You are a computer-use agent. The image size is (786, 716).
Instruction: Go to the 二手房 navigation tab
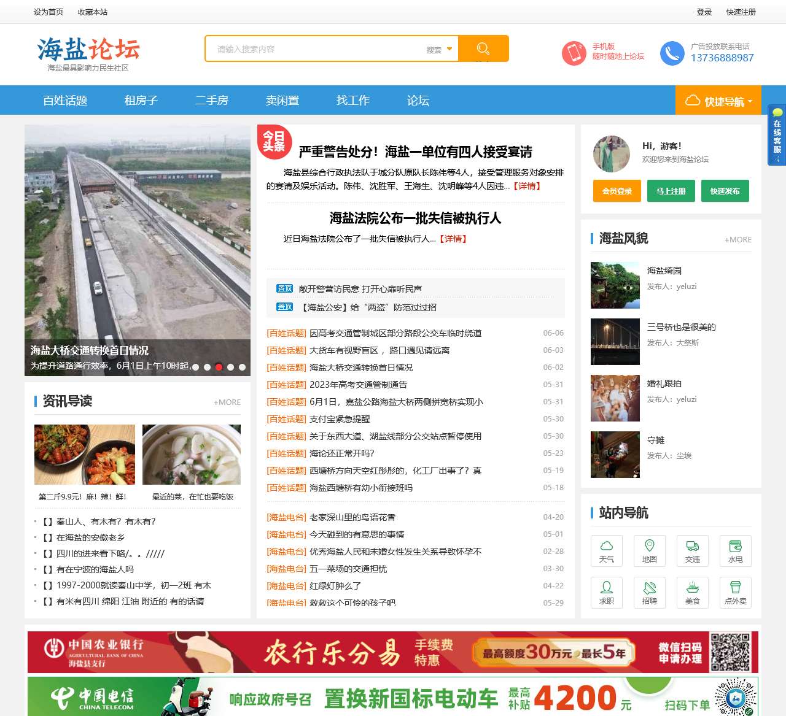click(x=212, y=101)
